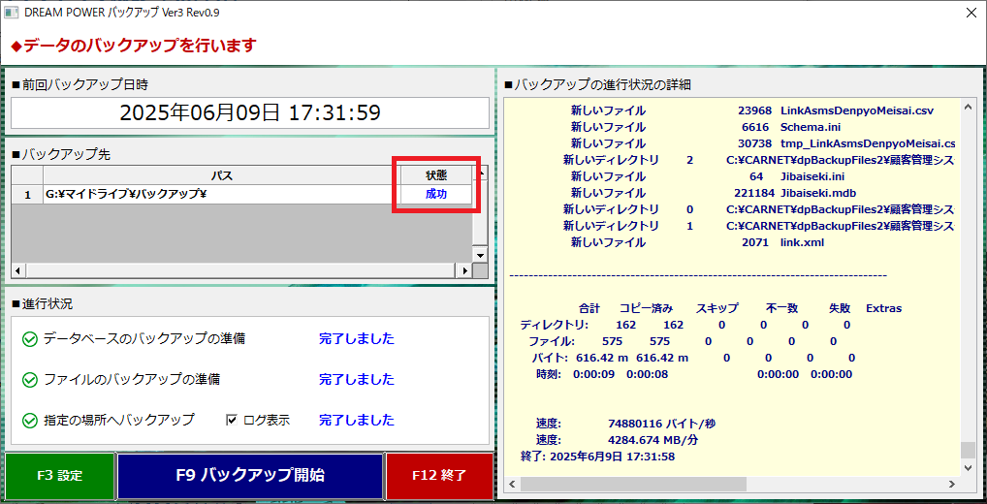Image resolution: width=987 pixels, height=504 pixels.
Task: Click the 4284.674 MB/分 speed value
Action: tap(653, 440)
